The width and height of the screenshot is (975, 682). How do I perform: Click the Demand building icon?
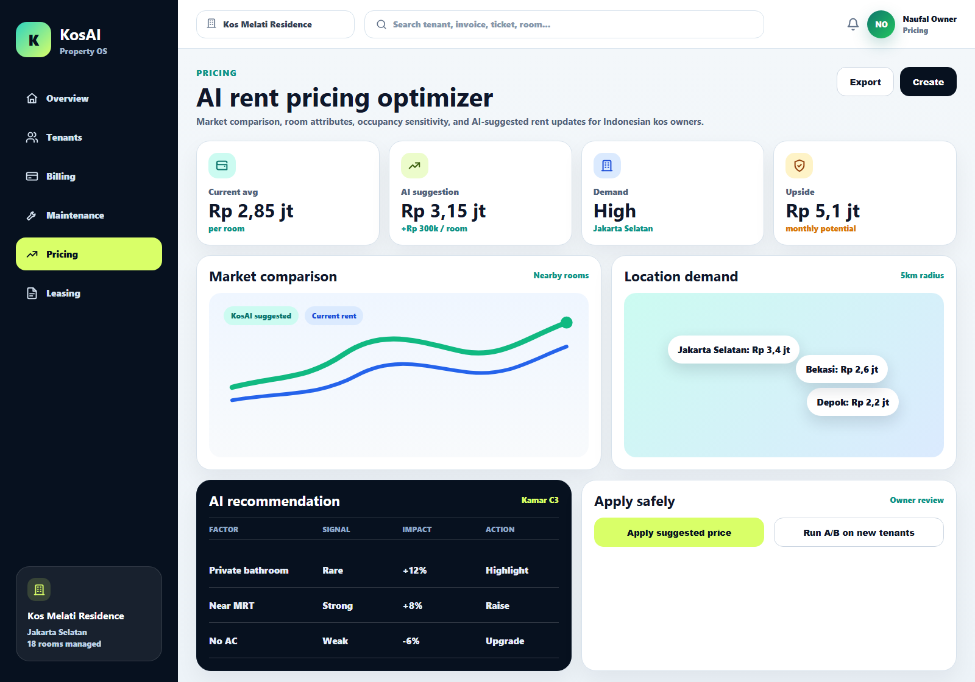607,166
